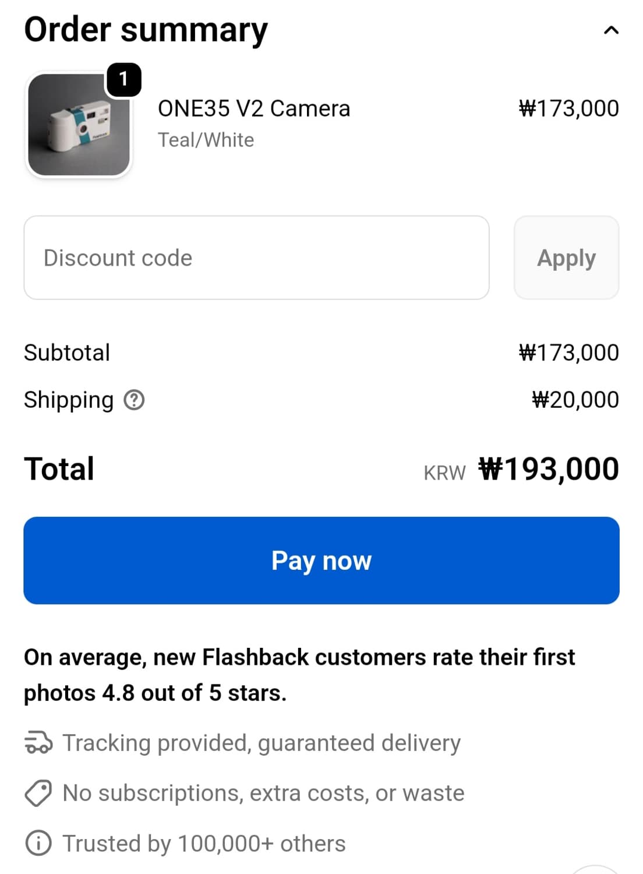
Task: Click the price tag icon beside no subscriptions
Action: coord(38,792)
